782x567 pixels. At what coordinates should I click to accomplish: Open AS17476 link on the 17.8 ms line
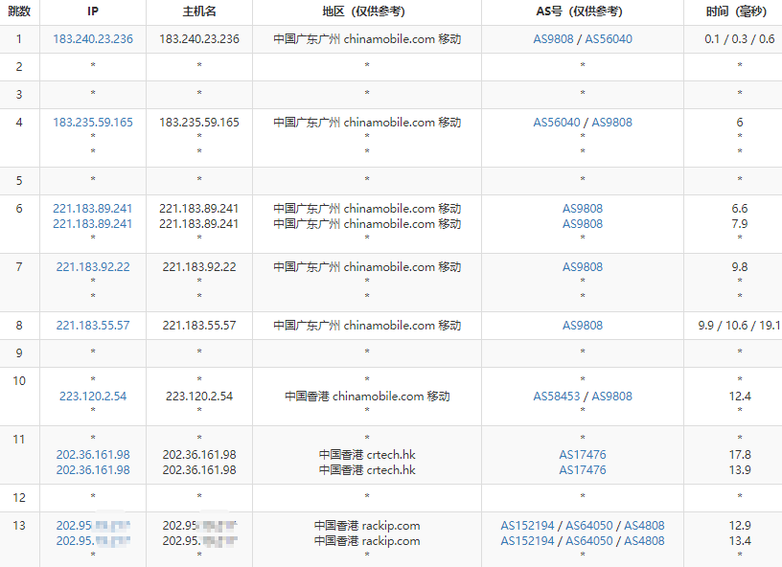[x=583, y=454]
